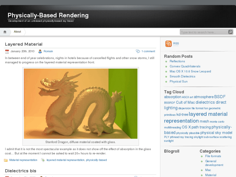Image resolution: width=236 pixels, height=177 pixels.
Task: Select the path tracing tag
Action: pyautogui.click(x=201, y=127)
